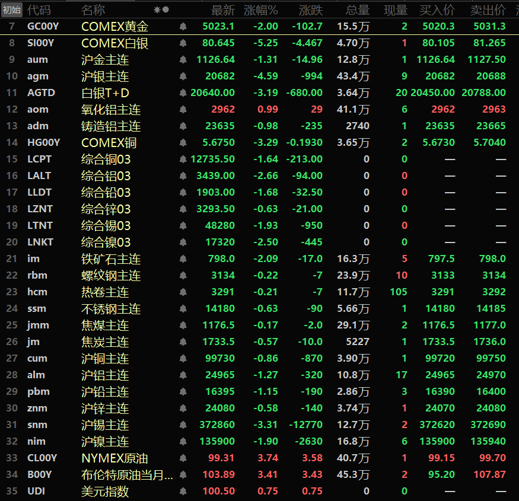Open the 螺纹钢主连 contract name
Screen dimensions: 519x501
[111, 276]
